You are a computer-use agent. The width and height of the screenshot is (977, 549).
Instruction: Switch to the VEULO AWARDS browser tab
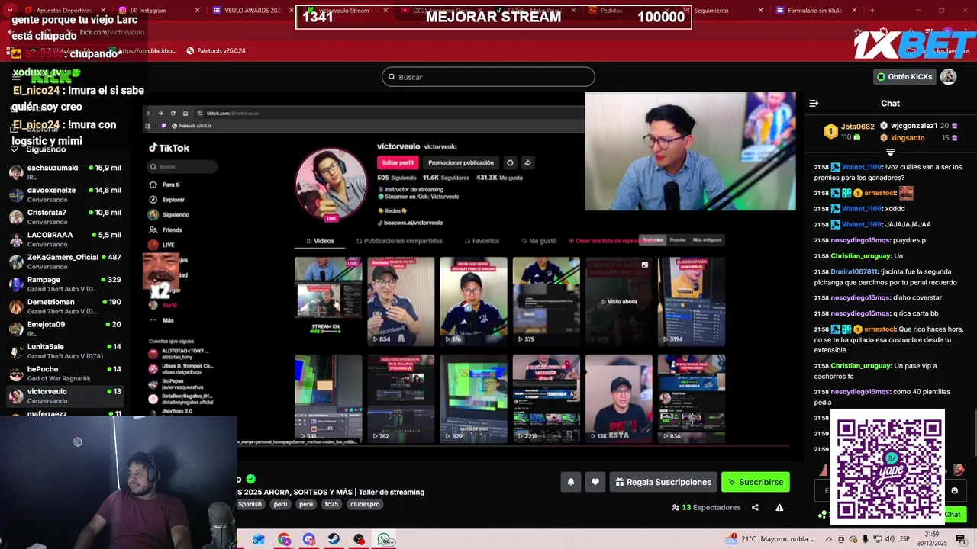coord(251,11)
